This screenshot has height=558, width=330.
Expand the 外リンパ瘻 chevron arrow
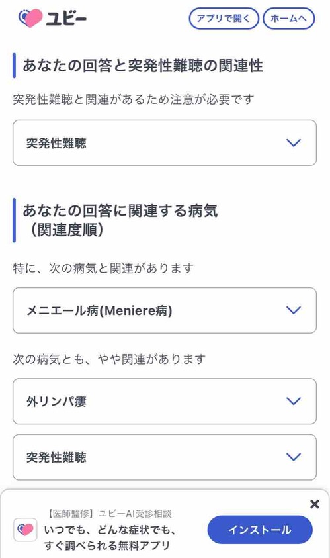[x=294, y=401]
